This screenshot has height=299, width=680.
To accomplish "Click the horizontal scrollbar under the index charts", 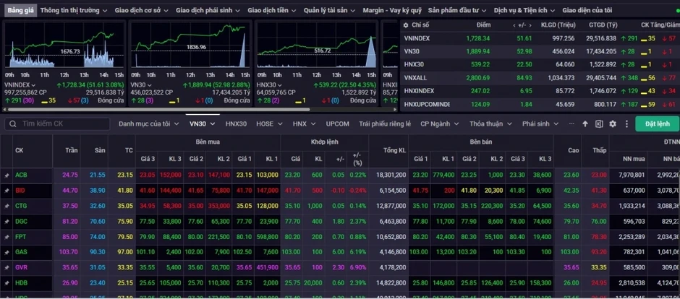I will pyautogui.click(x=158, y=110).
